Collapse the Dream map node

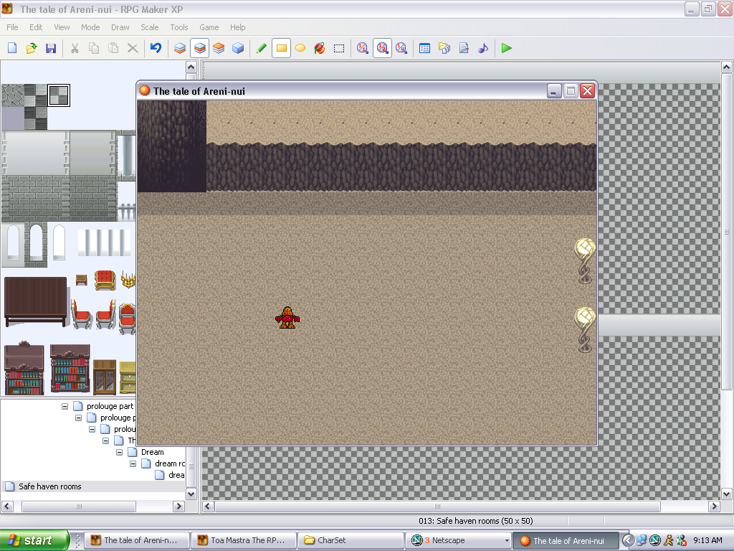[119, 452]
